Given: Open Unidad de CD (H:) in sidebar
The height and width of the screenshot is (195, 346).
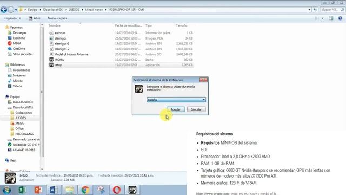Looking at the screenshot, I should pos(26,145).
